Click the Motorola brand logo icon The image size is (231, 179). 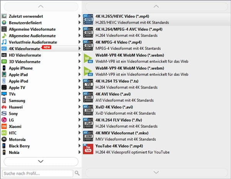point(4,139)
